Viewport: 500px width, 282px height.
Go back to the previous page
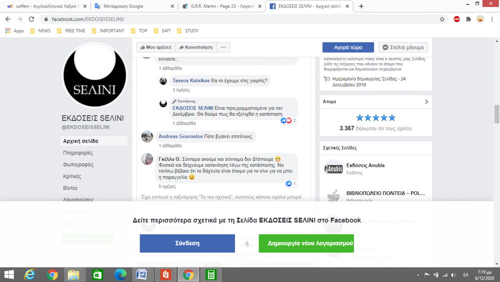[8, 19]
